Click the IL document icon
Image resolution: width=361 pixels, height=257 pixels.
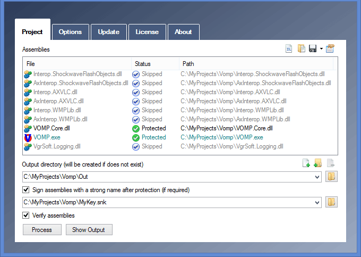[x=289, y=49]
